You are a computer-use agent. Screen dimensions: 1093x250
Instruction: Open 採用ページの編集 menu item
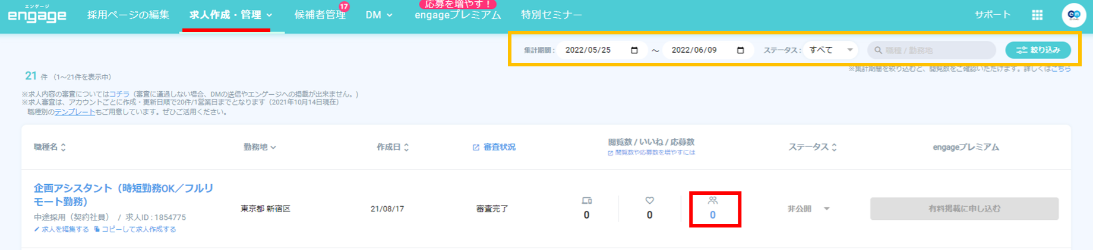[x=128, y=15]
